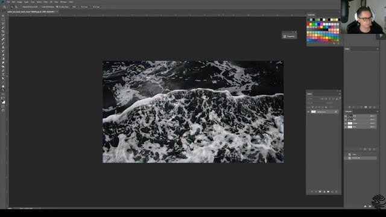Image resolution: width=386 pixels, height=217 pixels.
Task: Select the Crop tool
Action: [3, 31]
